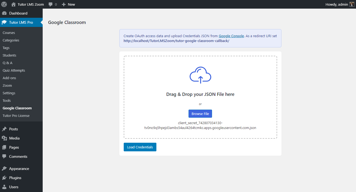
Task: Click the Plugins plug icon
Action: point(4,178)
